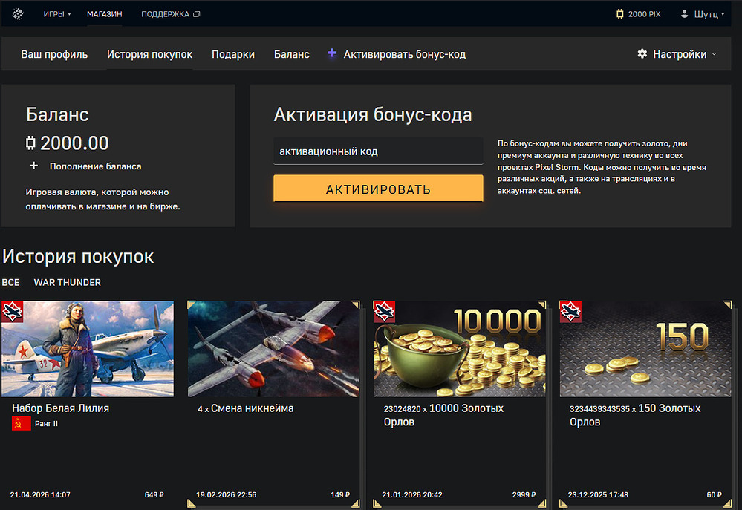Click War Thunder badge on Белая Лилия card
This screenshot has height=510, width=742.
[13, 312]
